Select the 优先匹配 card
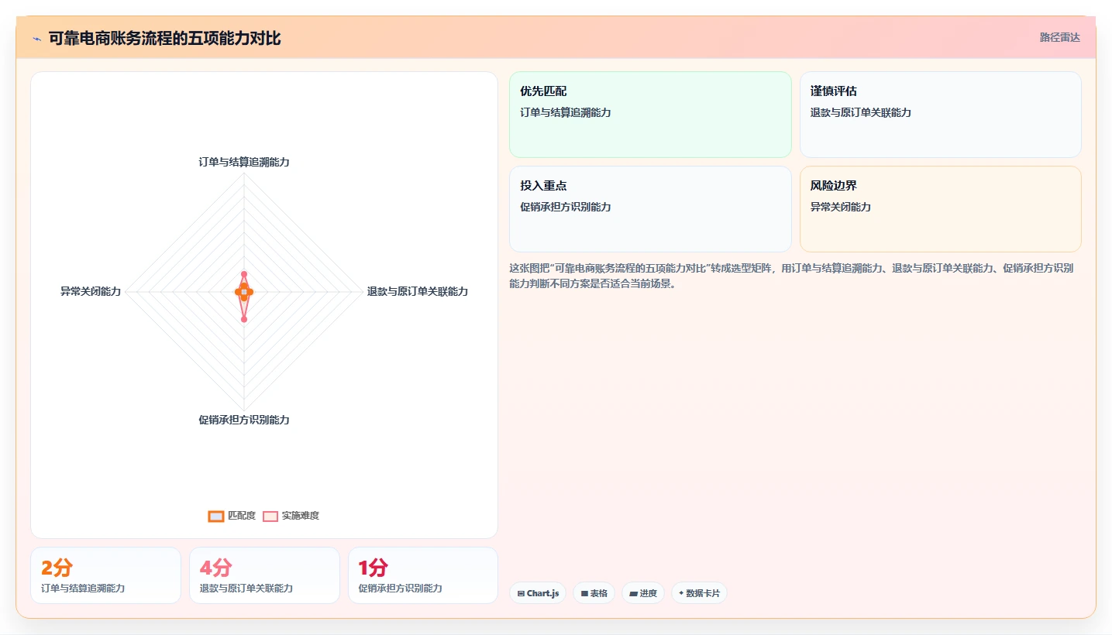The width and height of the screenshot is (1112, 635). tap(650, 115)
